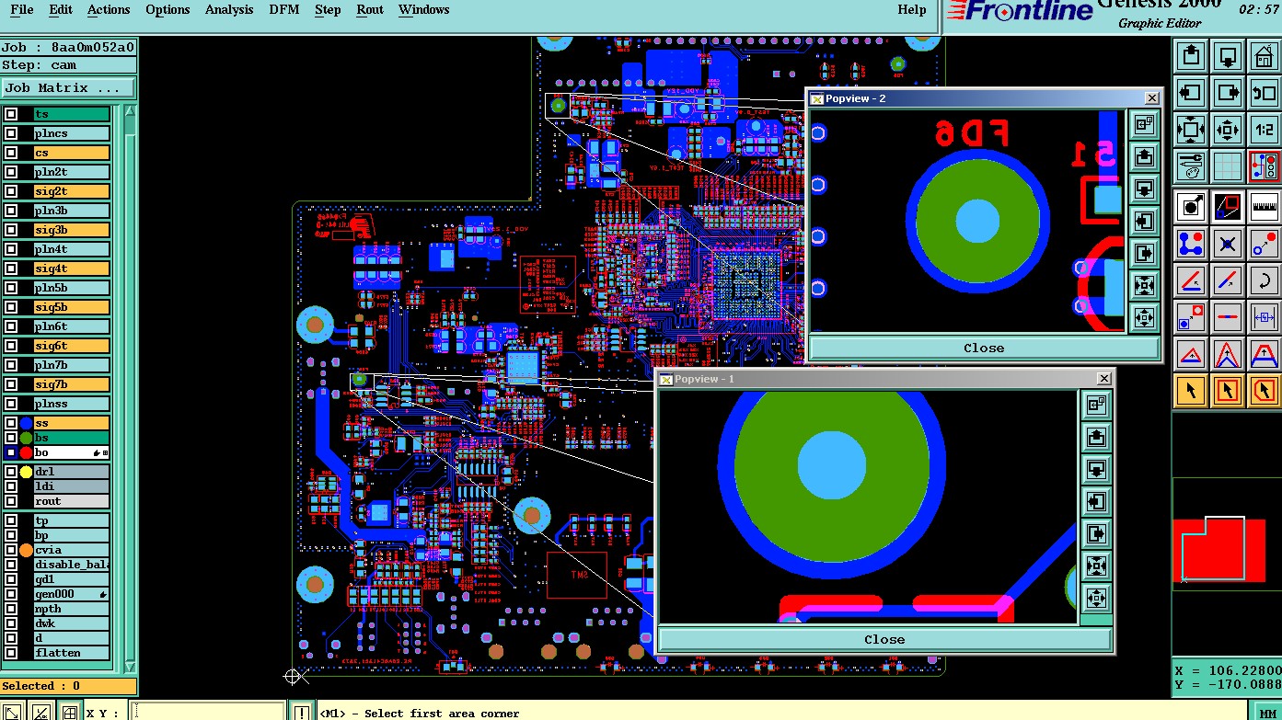Toggle the rout layer checkbox

point(11,501)
